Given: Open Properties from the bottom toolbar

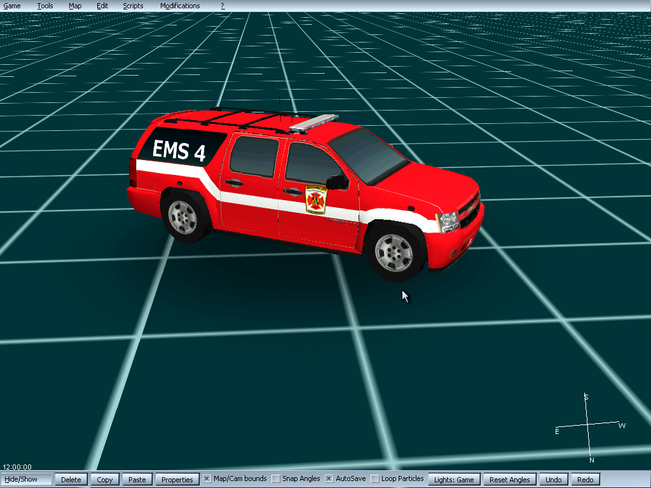Looking at the screenshot, I should pos(177,480).
